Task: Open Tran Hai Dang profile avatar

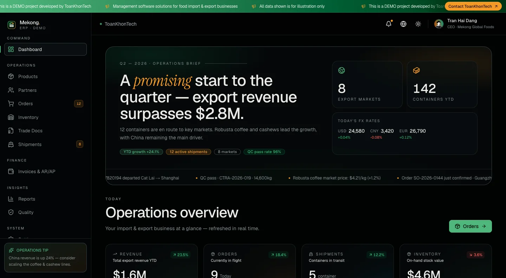Action: point(439,24)
